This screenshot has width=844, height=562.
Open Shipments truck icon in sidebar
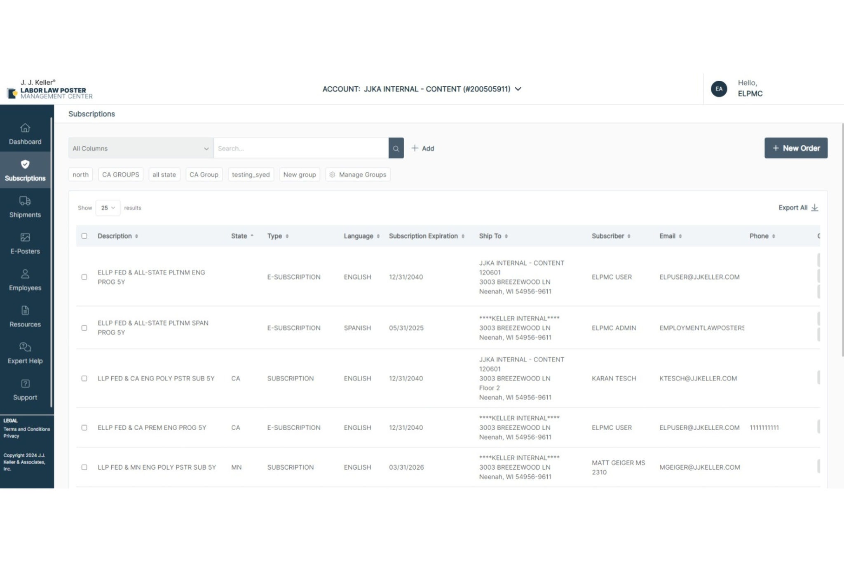[25, 201]
